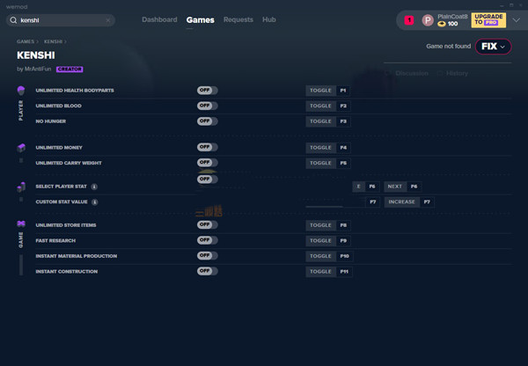This screenshot has width=528, height=366.
Task: Click the stats category icon
Action: 21,187
